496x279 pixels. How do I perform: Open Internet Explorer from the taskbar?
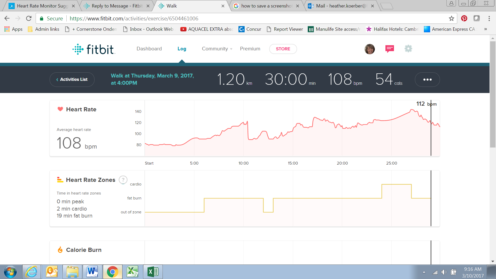32,272
